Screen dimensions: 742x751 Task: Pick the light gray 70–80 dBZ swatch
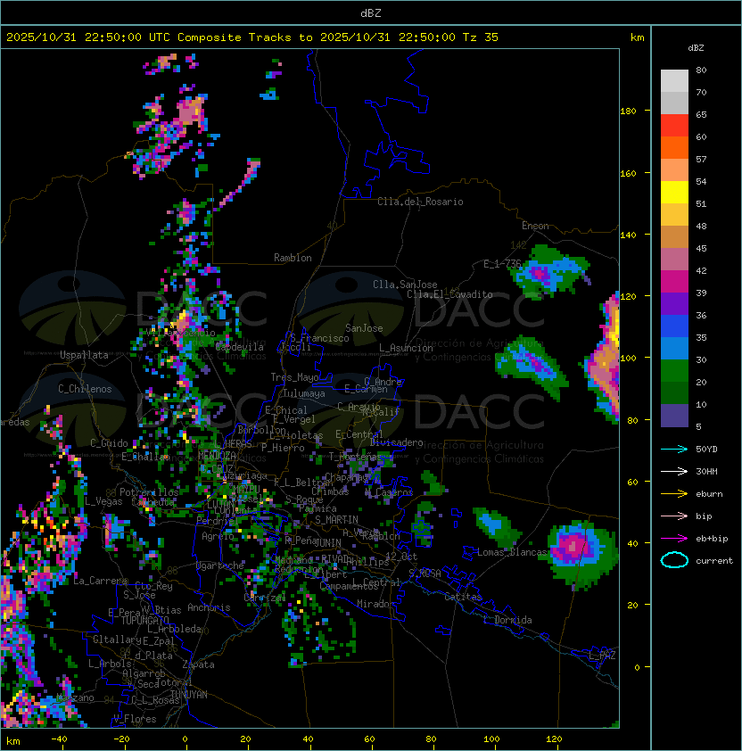coord(674,80)
